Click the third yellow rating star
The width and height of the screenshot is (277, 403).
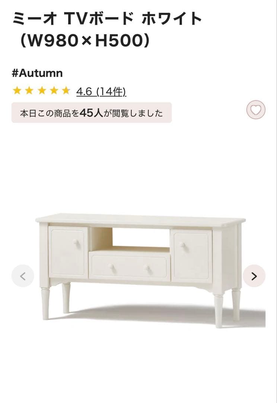coord(42,90)
